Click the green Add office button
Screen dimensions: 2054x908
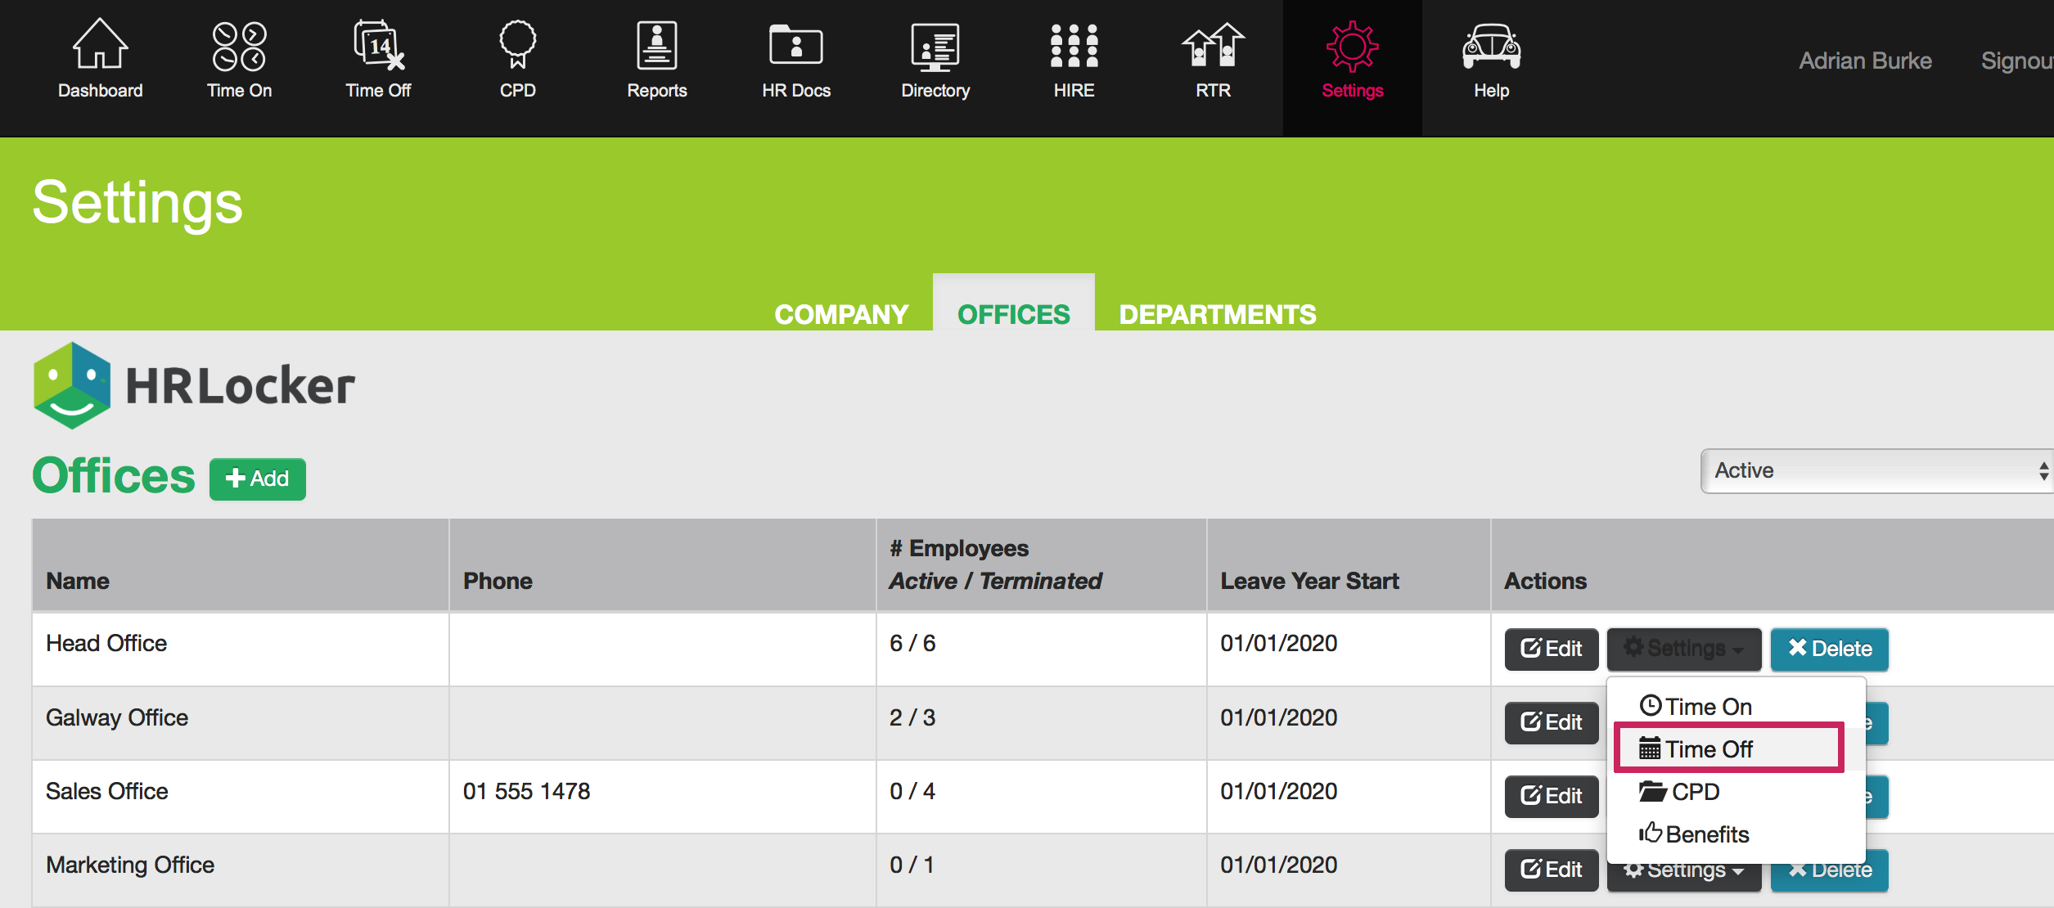(258, 479)
